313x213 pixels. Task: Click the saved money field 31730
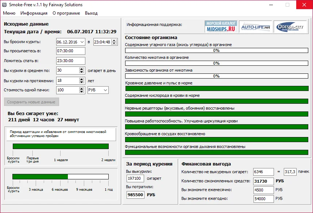coord(263,181)
